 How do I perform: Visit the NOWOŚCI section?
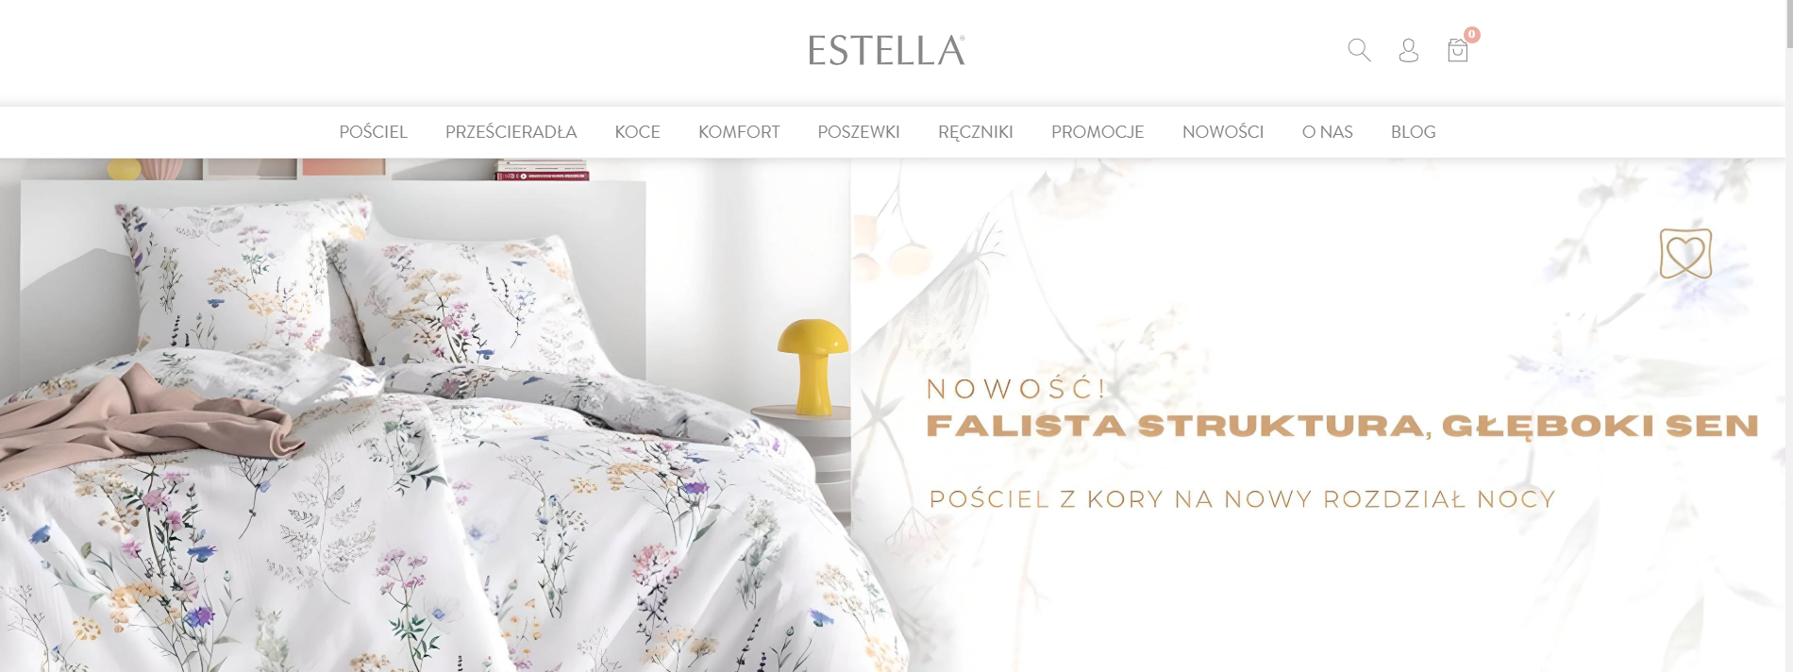pyautogui.click(x=1223, y=132)
